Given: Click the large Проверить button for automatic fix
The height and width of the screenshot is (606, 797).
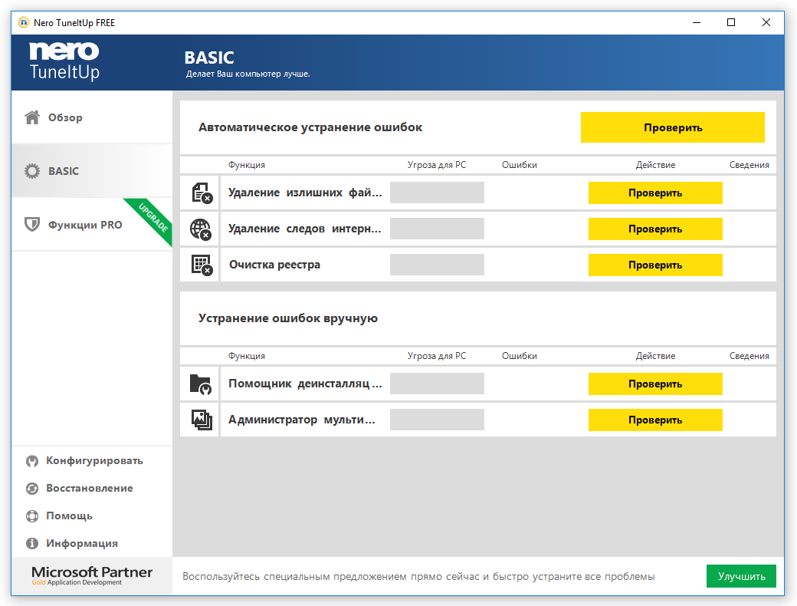Looking at the screenshot, I should [673, 127].
